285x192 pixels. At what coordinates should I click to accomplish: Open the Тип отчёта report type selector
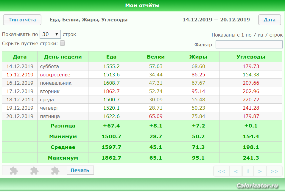click(x=22, y=20)
